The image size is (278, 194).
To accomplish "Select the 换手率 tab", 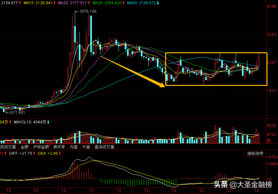I will (x=59, y=147).
